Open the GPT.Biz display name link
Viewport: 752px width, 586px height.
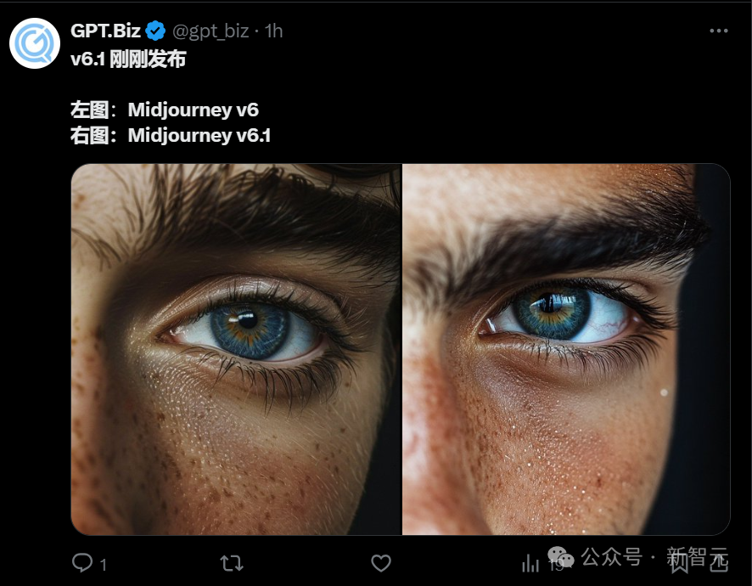[x=105, y=31]
